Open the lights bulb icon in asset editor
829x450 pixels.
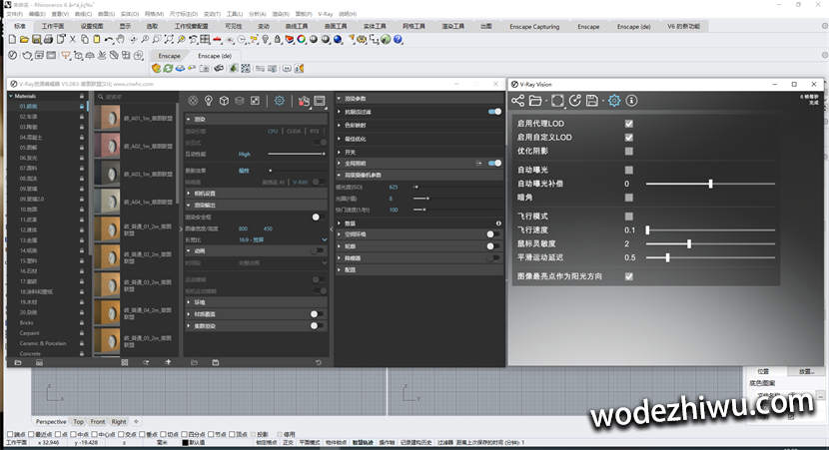(209, 101)
